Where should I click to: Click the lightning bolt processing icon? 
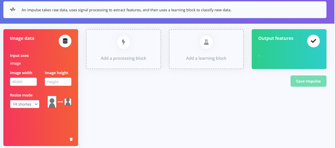tap(123, 43)
